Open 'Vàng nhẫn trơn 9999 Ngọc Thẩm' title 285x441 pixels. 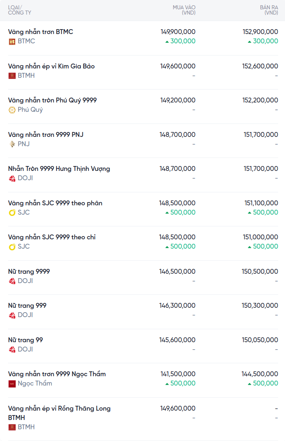(57, 374)
